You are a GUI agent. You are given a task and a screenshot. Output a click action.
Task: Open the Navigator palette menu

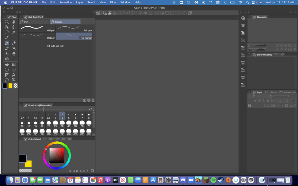pos(249,17)
